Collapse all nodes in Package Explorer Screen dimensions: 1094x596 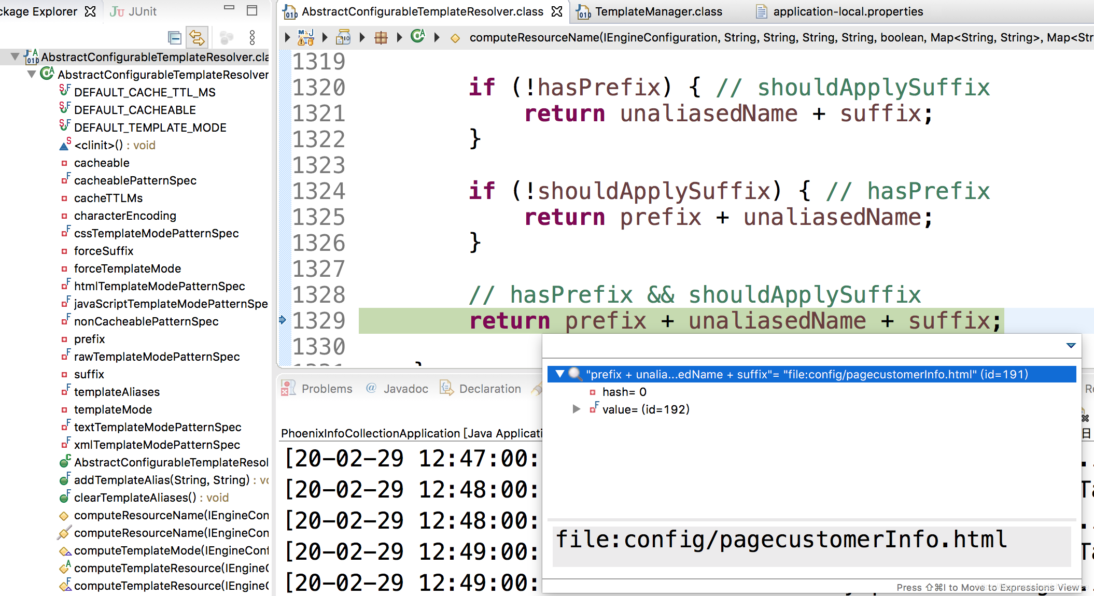coord(174,37)
